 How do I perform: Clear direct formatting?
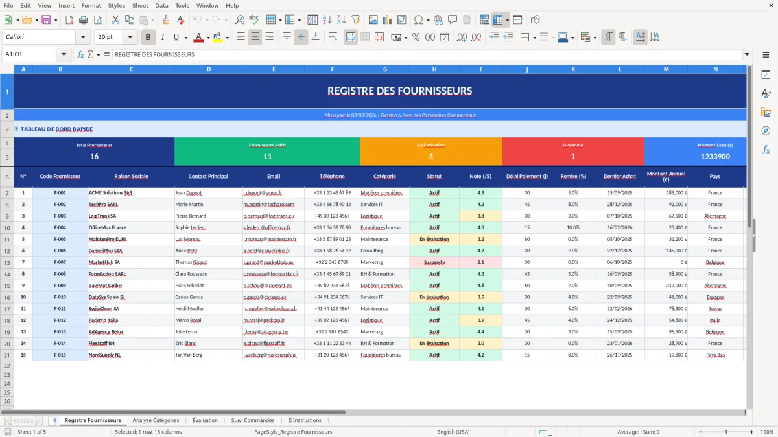[x=180, y=20]
